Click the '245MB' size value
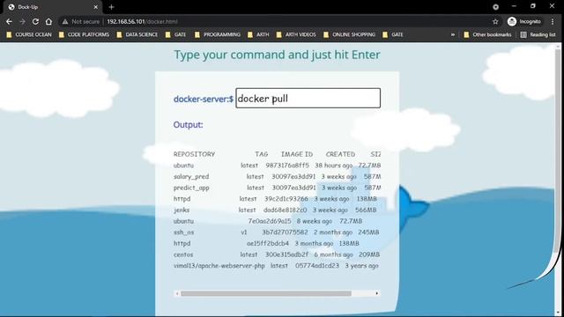 click(x=368, y=232)
